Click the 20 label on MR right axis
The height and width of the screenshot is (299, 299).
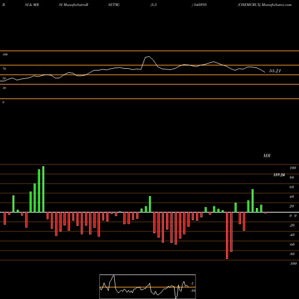coord(292,206)
